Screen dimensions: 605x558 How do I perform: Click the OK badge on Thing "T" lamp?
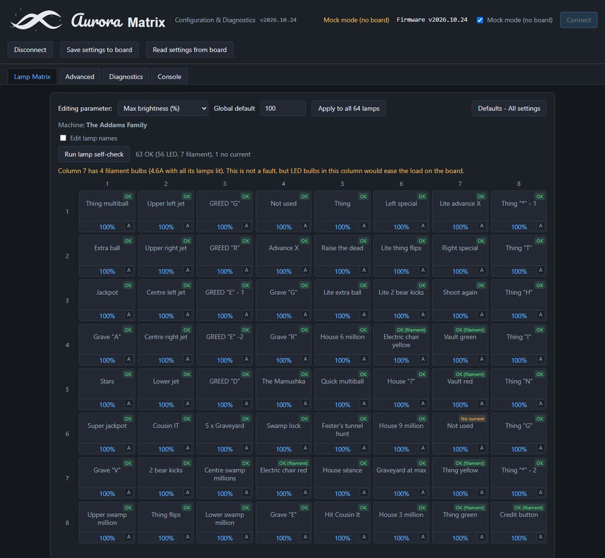click(540, 241)
